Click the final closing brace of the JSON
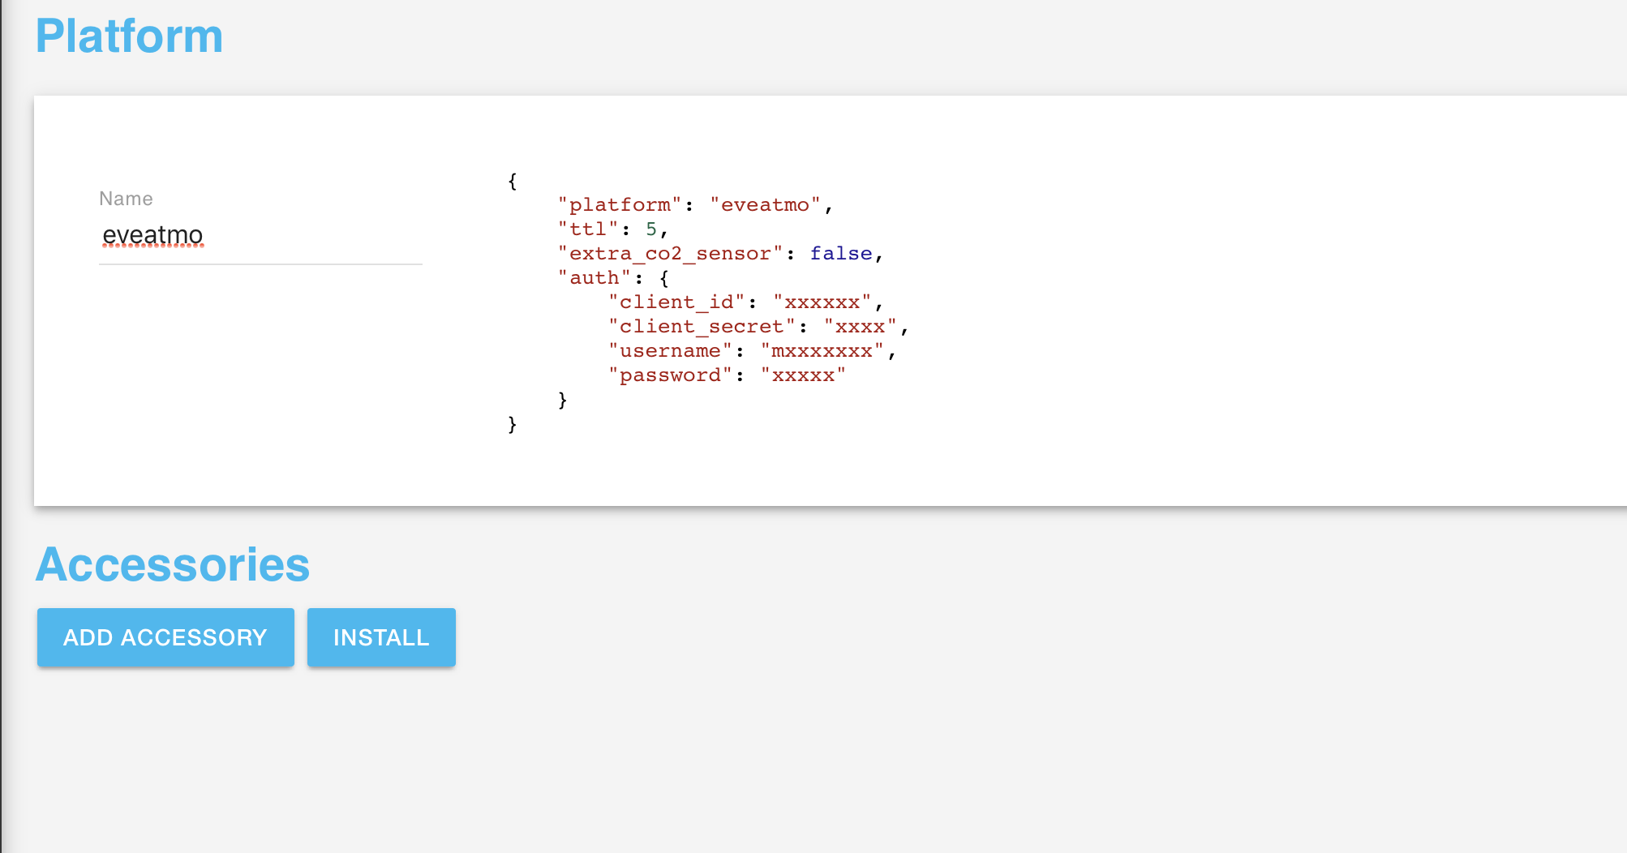This screenshot has width=1627, height=853. point(512,424)
